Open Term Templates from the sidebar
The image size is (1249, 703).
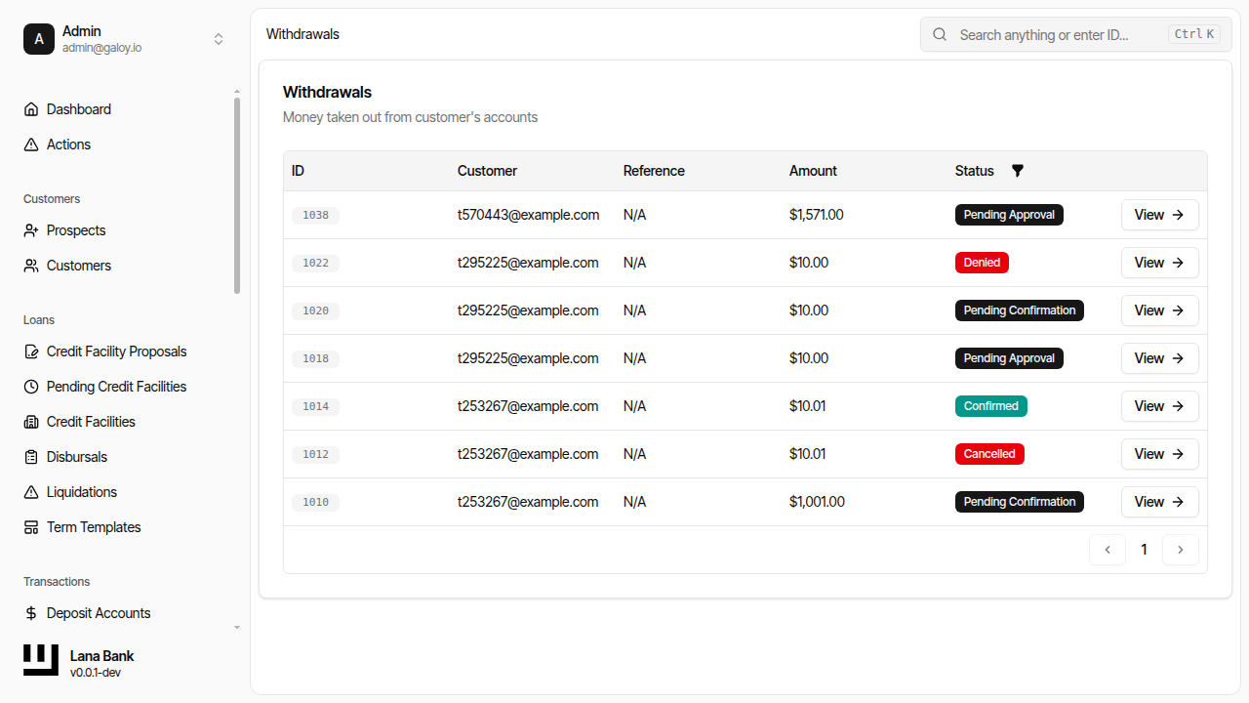pos(93,527)
